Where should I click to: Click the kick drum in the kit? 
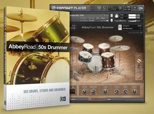95,63
